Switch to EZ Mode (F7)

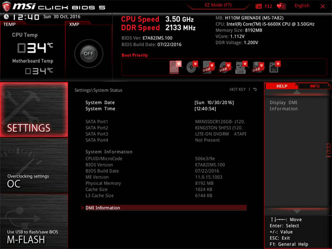point(219,5)
